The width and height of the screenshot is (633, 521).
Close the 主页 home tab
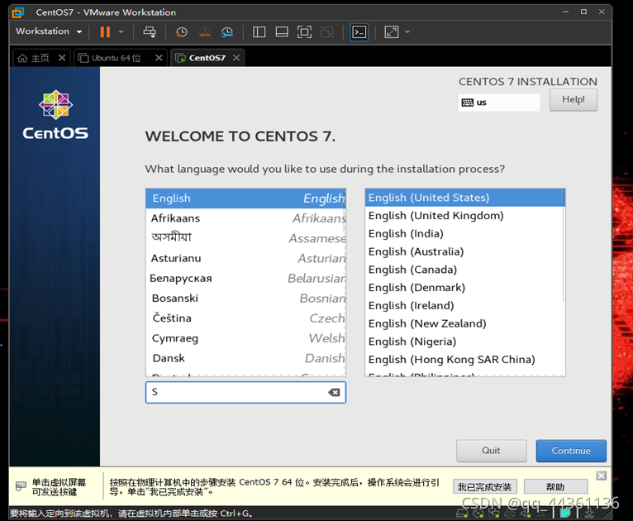(62, 58)
